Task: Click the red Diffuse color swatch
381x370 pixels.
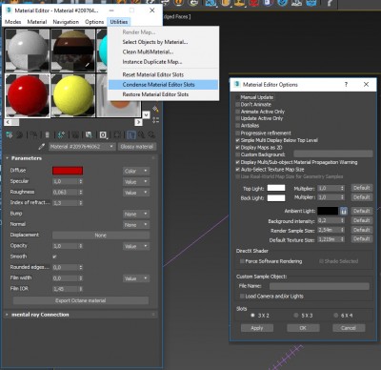Action: pyautogui.click(x=68, y=171)
